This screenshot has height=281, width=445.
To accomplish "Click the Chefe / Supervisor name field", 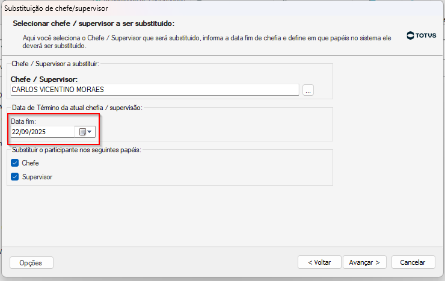I will tap(155, 90).
